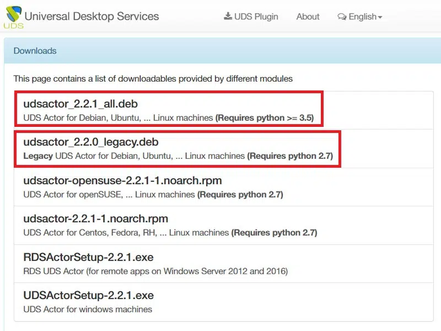
Task: Click the 'list of downloadables' intro sentence
Action: point(153,78)
